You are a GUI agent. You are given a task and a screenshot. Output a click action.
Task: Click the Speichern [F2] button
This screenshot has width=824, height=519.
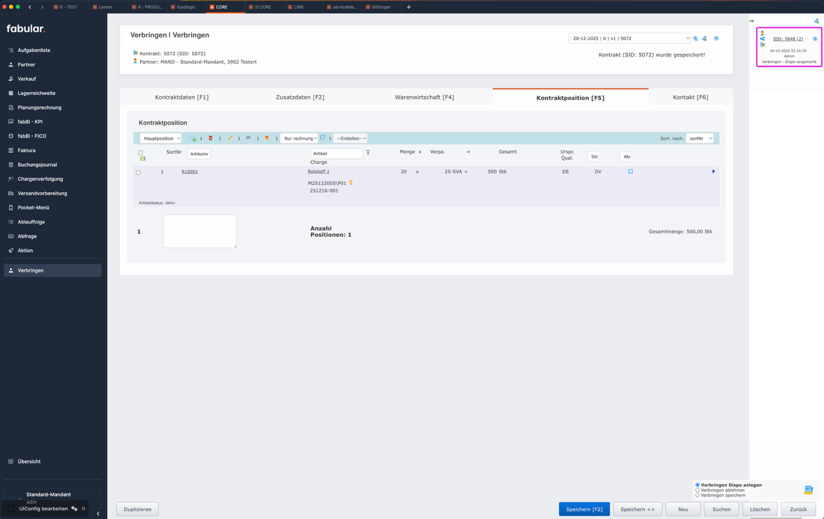(x=584, y=509)
